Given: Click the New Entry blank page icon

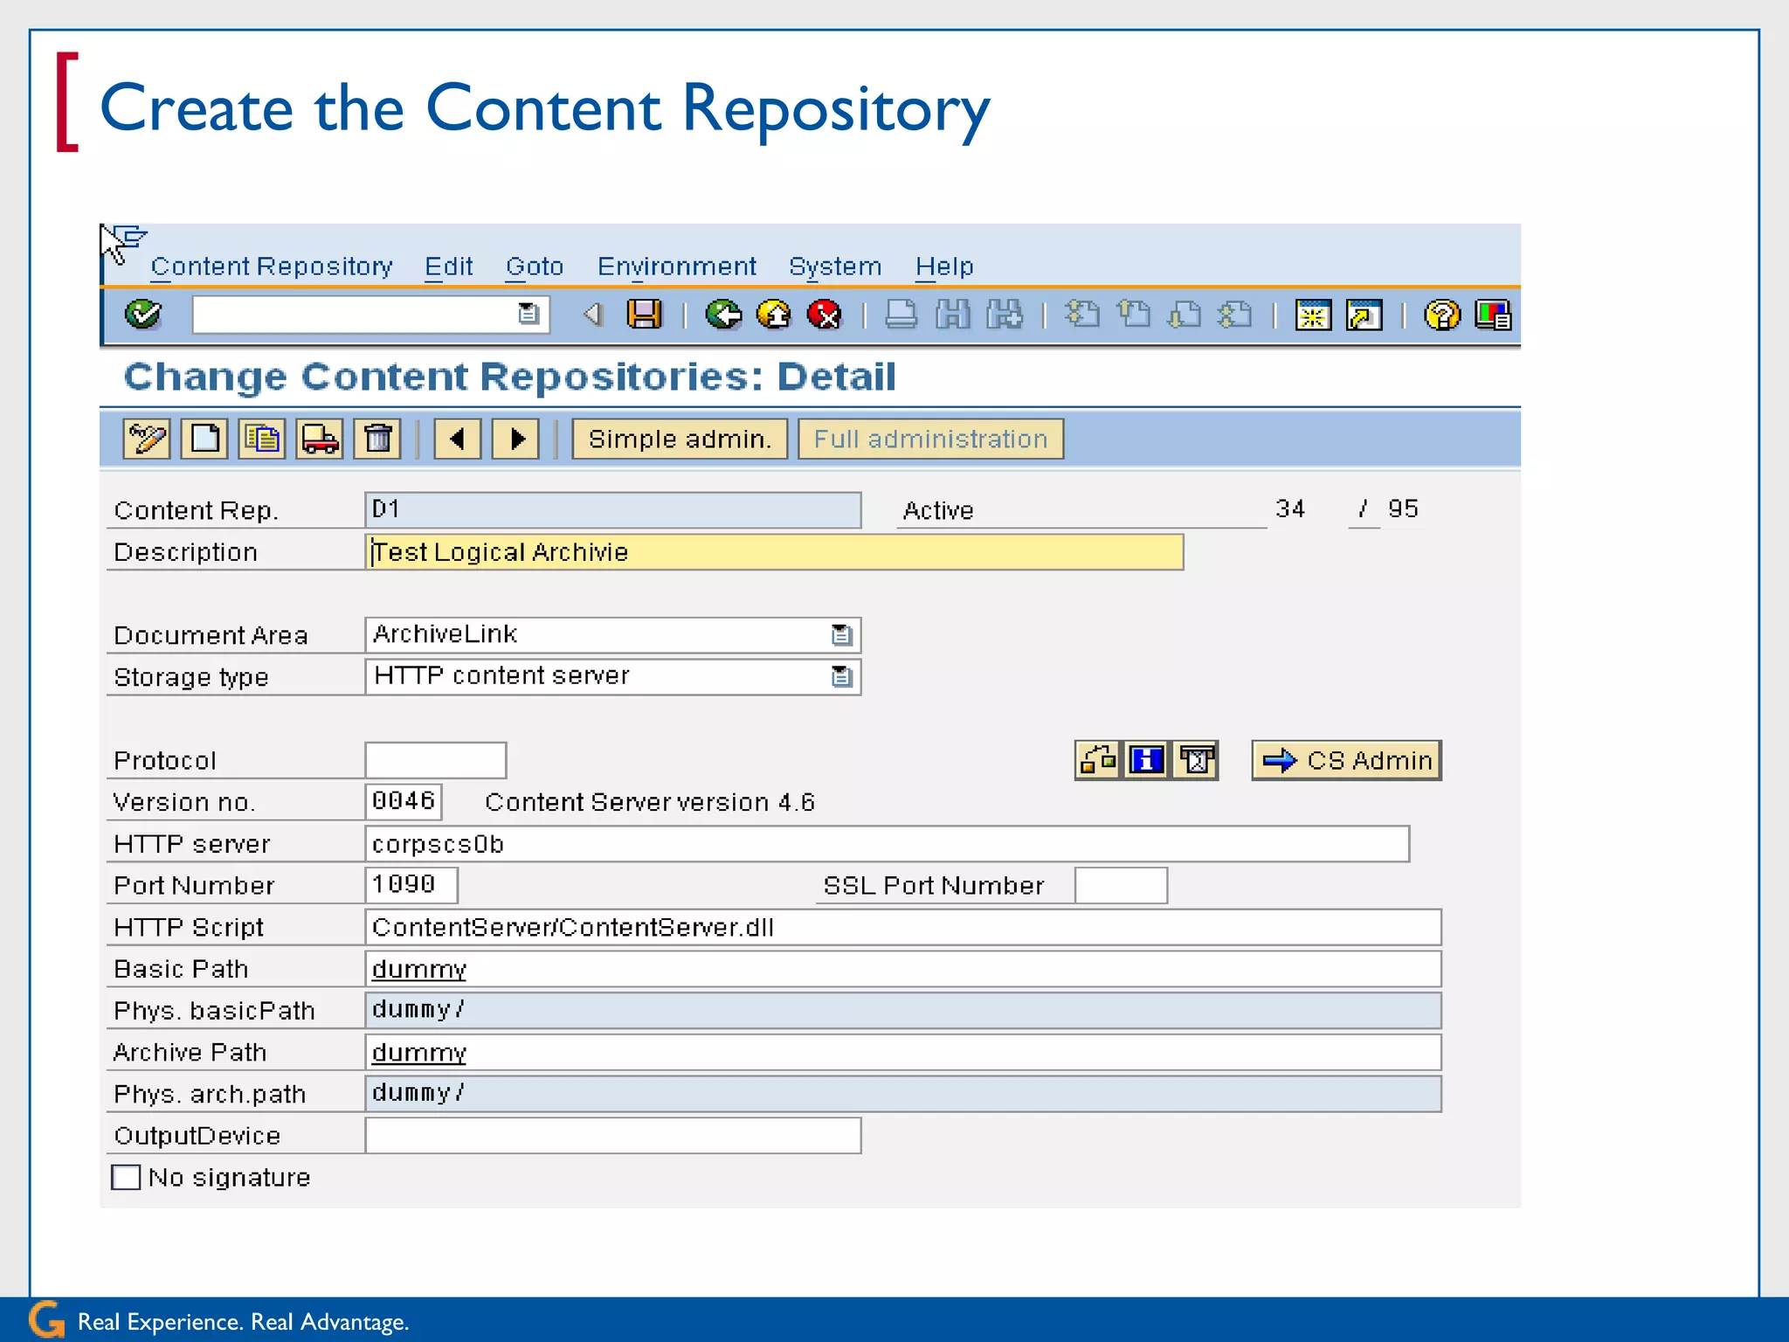Looking at the screenshot, I should 204,439.
